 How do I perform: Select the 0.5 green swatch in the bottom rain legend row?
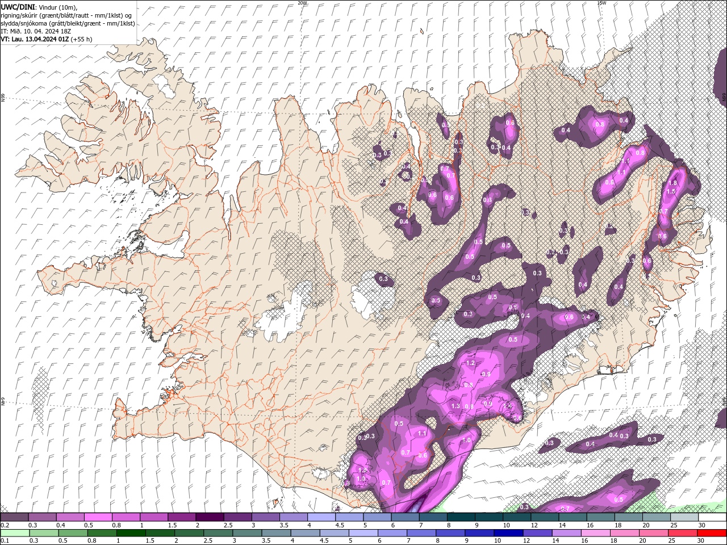click(73, 533)
